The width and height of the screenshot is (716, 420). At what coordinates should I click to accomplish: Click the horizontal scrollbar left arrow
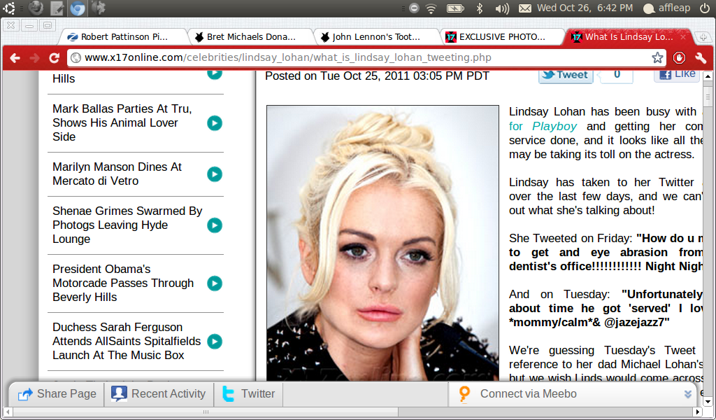[x=8, y=412]
